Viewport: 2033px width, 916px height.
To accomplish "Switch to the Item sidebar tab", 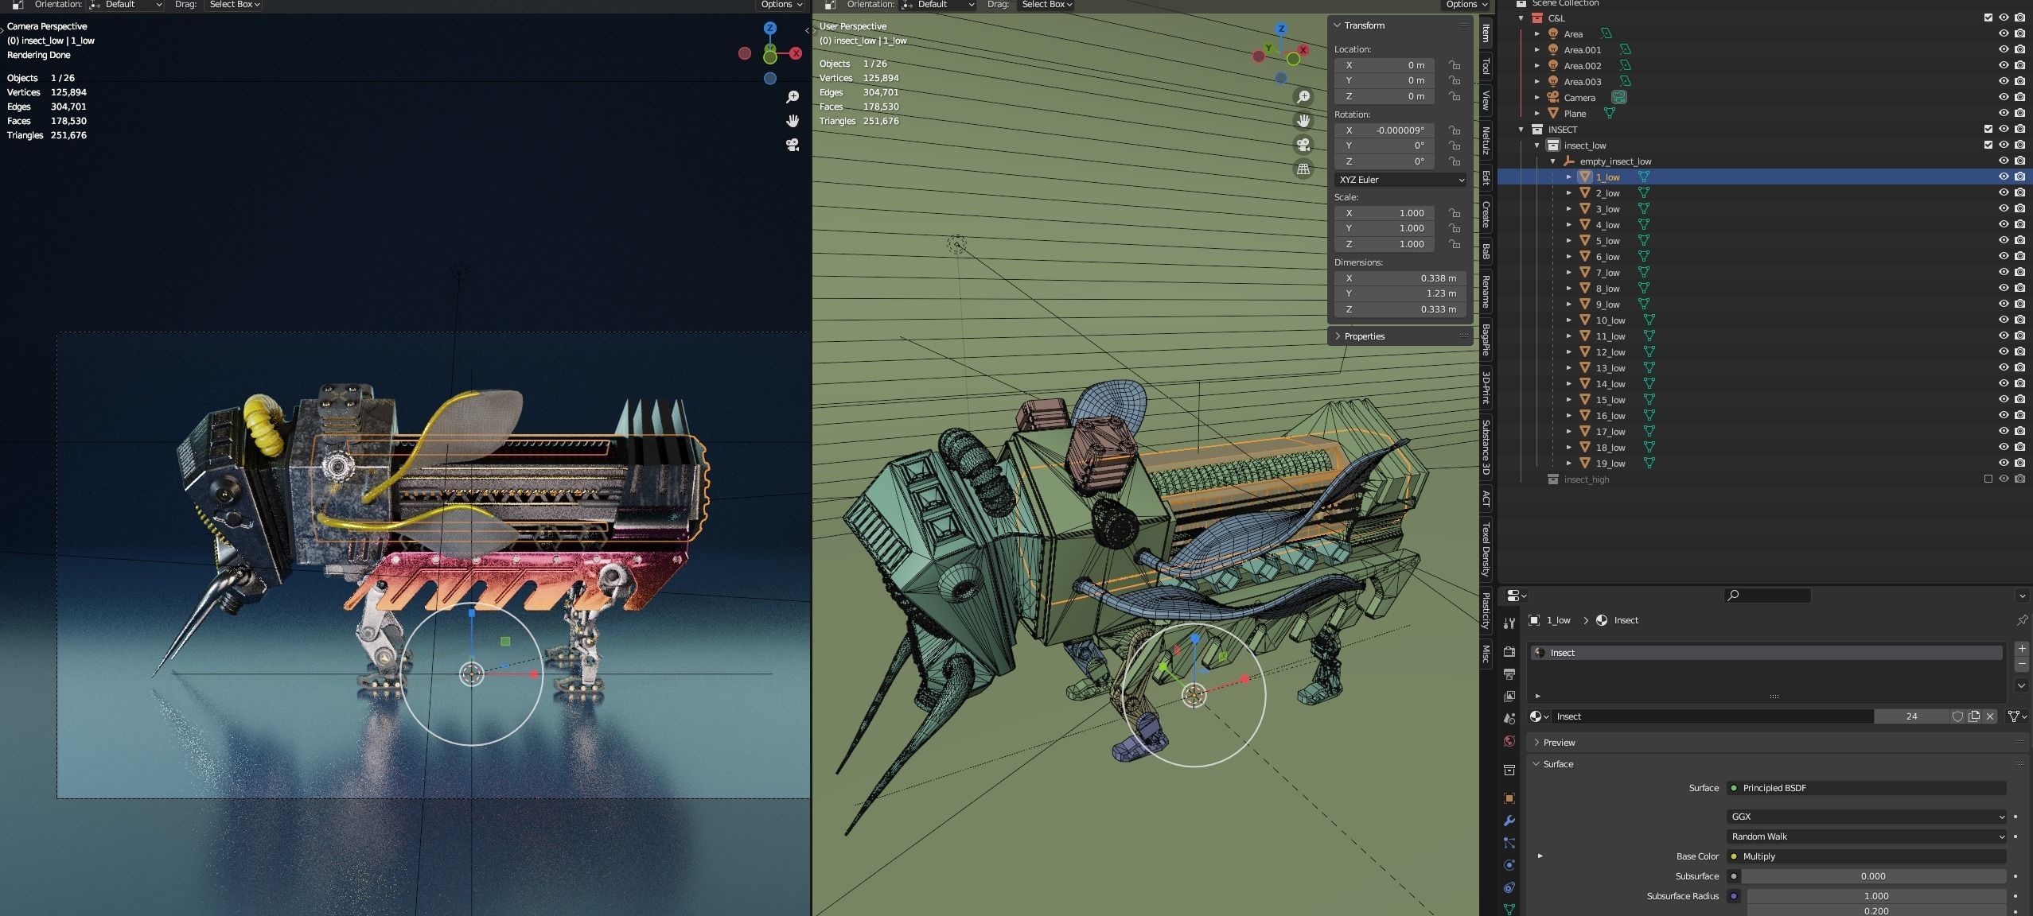I will pos(1486,33).
